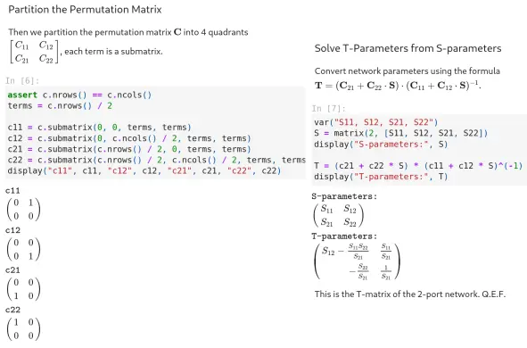Click the assert c.nrows() == c.ncols() line
The image size is (527, 348).
tap(79, 95)
